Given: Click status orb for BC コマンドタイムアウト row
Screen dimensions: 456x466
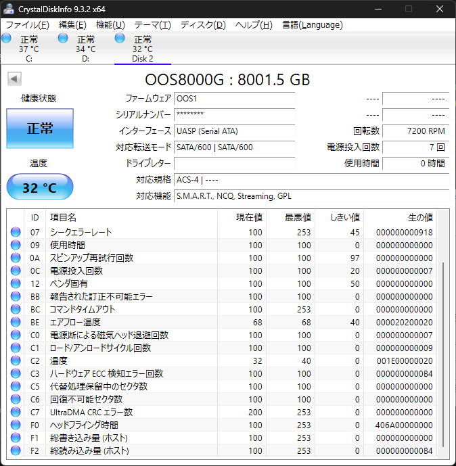Looking at the screenshot, I should tap(16, 309).
